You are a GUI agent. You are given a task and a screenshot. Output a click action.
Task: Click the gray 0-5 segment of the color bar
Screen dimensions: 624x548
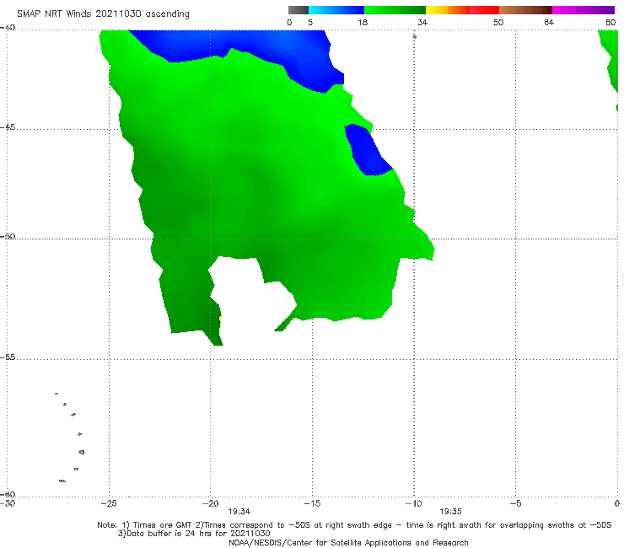pos(299,10)
